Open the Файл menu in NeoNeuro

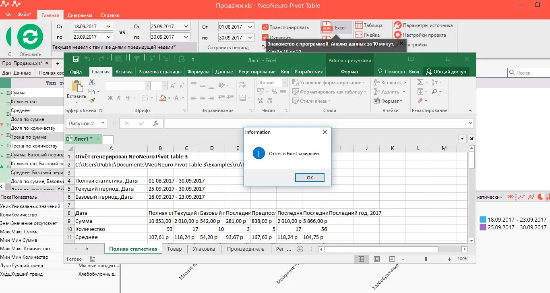24,14
